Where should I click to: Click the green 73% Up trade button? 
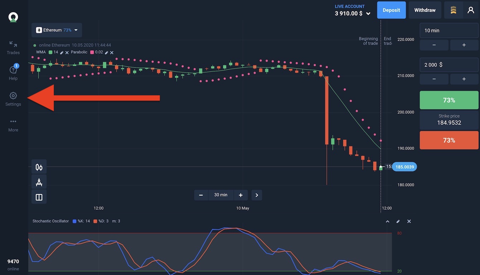point(449,100)
